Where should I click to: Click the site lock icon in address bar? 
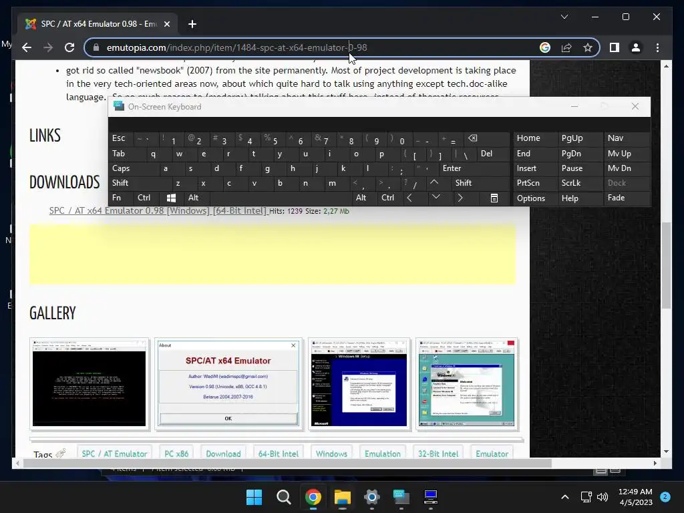pyautogui.click(x=96, y=47)
